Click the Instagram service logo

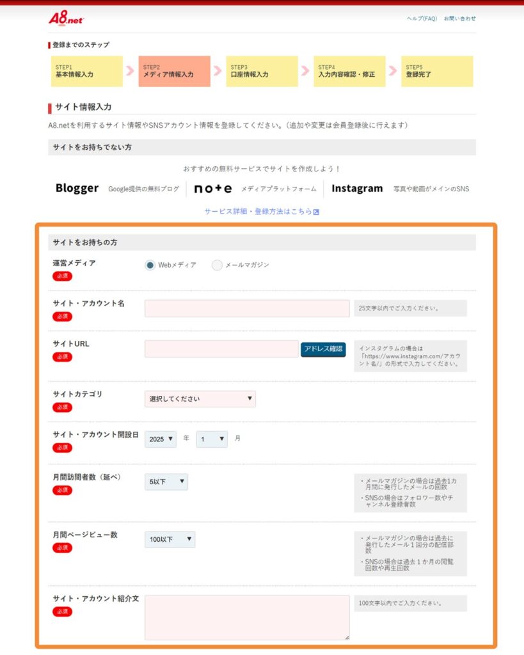358,188
